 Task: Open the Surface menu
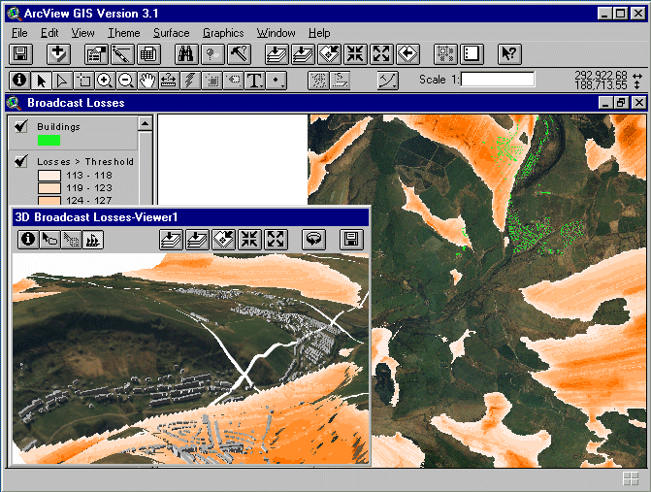(171, 33)
